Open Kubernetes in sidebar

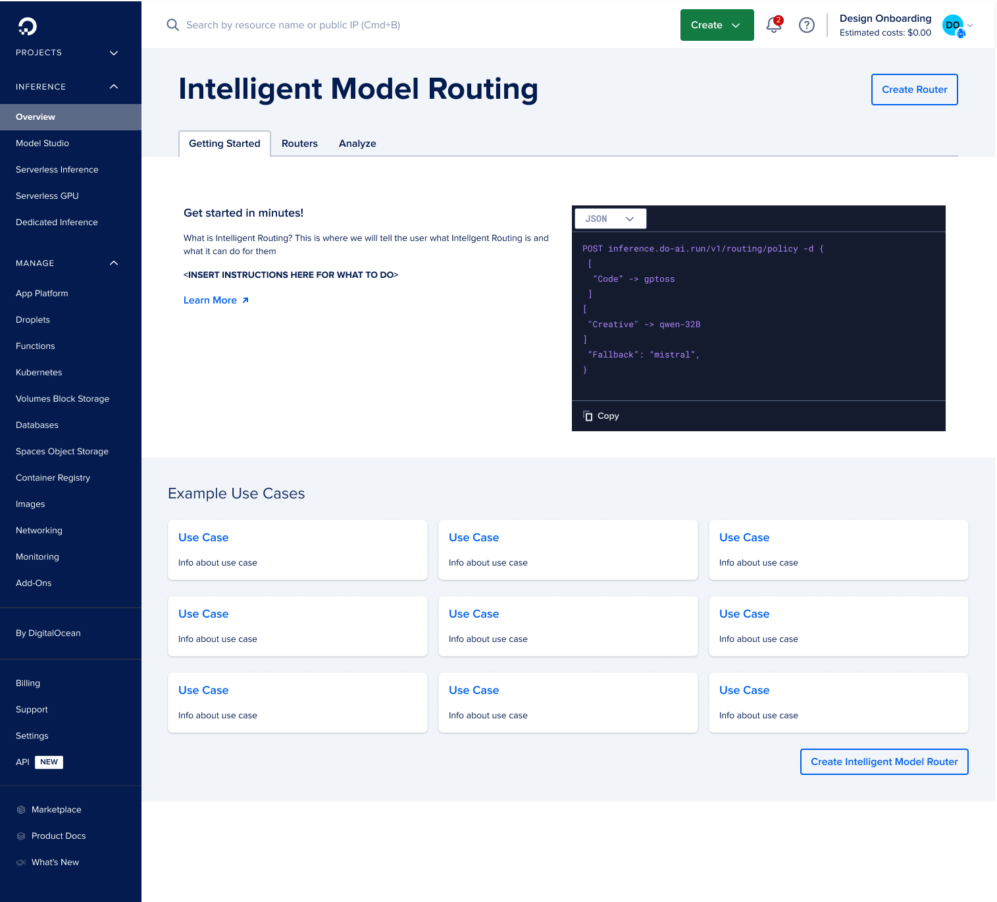tap(70, 373)
